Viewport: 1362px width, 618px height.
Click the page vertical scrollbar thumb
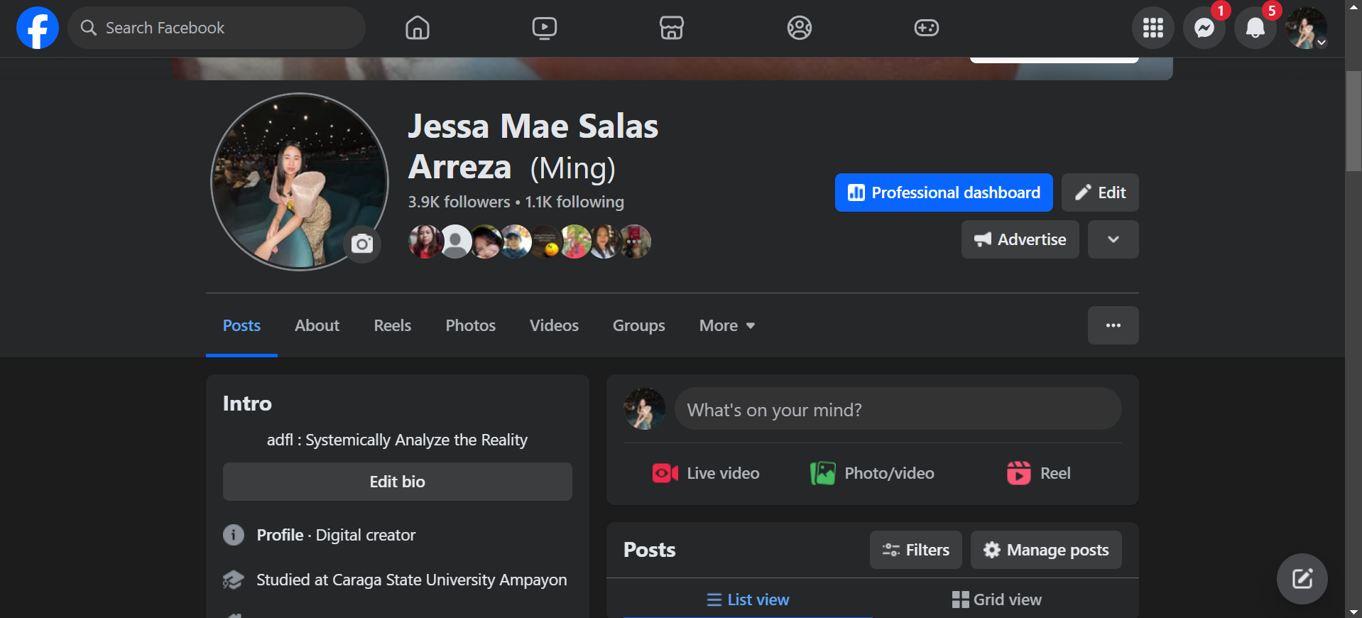coord(1353,121)
